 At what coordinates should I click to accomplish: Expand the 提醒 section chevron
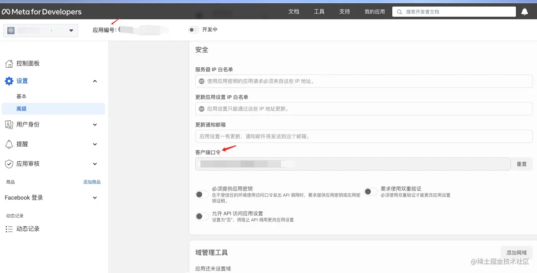95,144
